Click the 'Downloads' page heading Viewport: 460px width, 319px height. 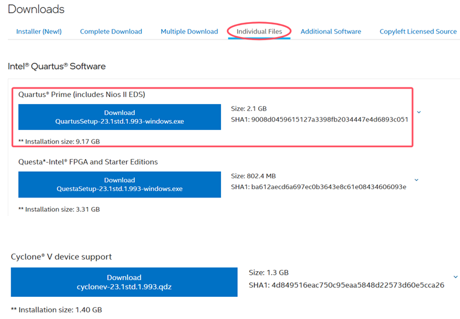(x=36, y=9)
